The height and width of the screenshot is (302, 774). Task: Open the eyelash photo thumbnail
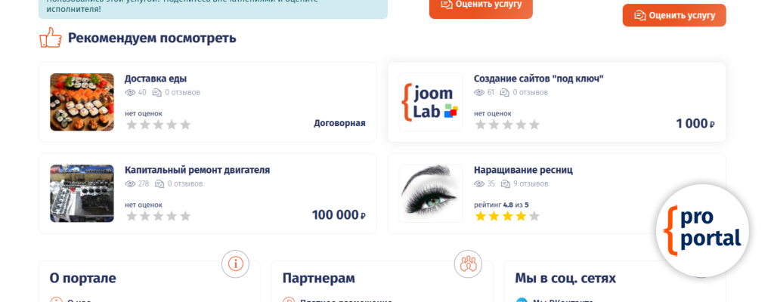(431, 193)
